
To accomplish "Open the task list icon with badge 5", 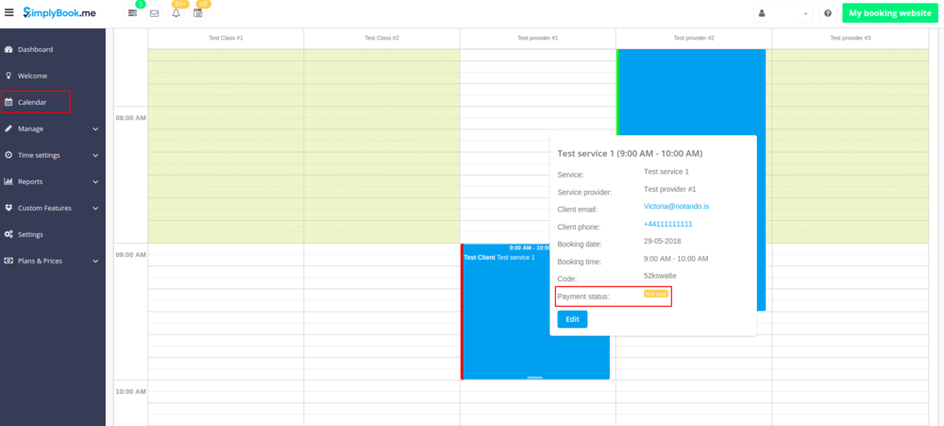I will [132, 13].
